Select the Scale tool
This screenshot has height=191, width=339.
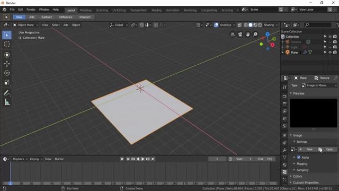[x=7, y=82]
